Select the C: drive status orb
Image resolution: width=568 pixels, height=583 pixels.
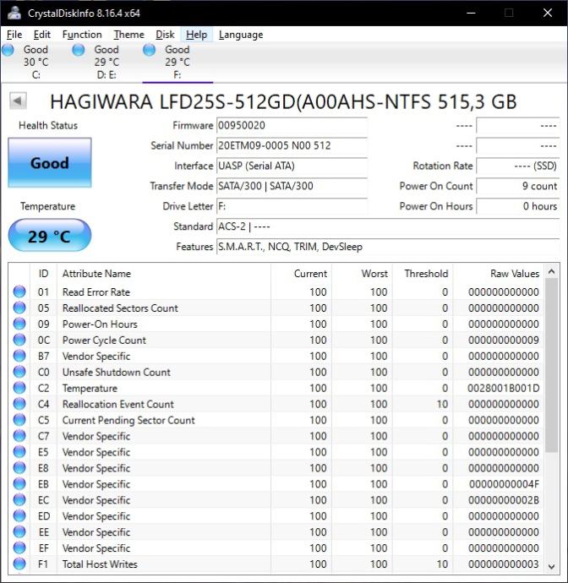point(8,51)
